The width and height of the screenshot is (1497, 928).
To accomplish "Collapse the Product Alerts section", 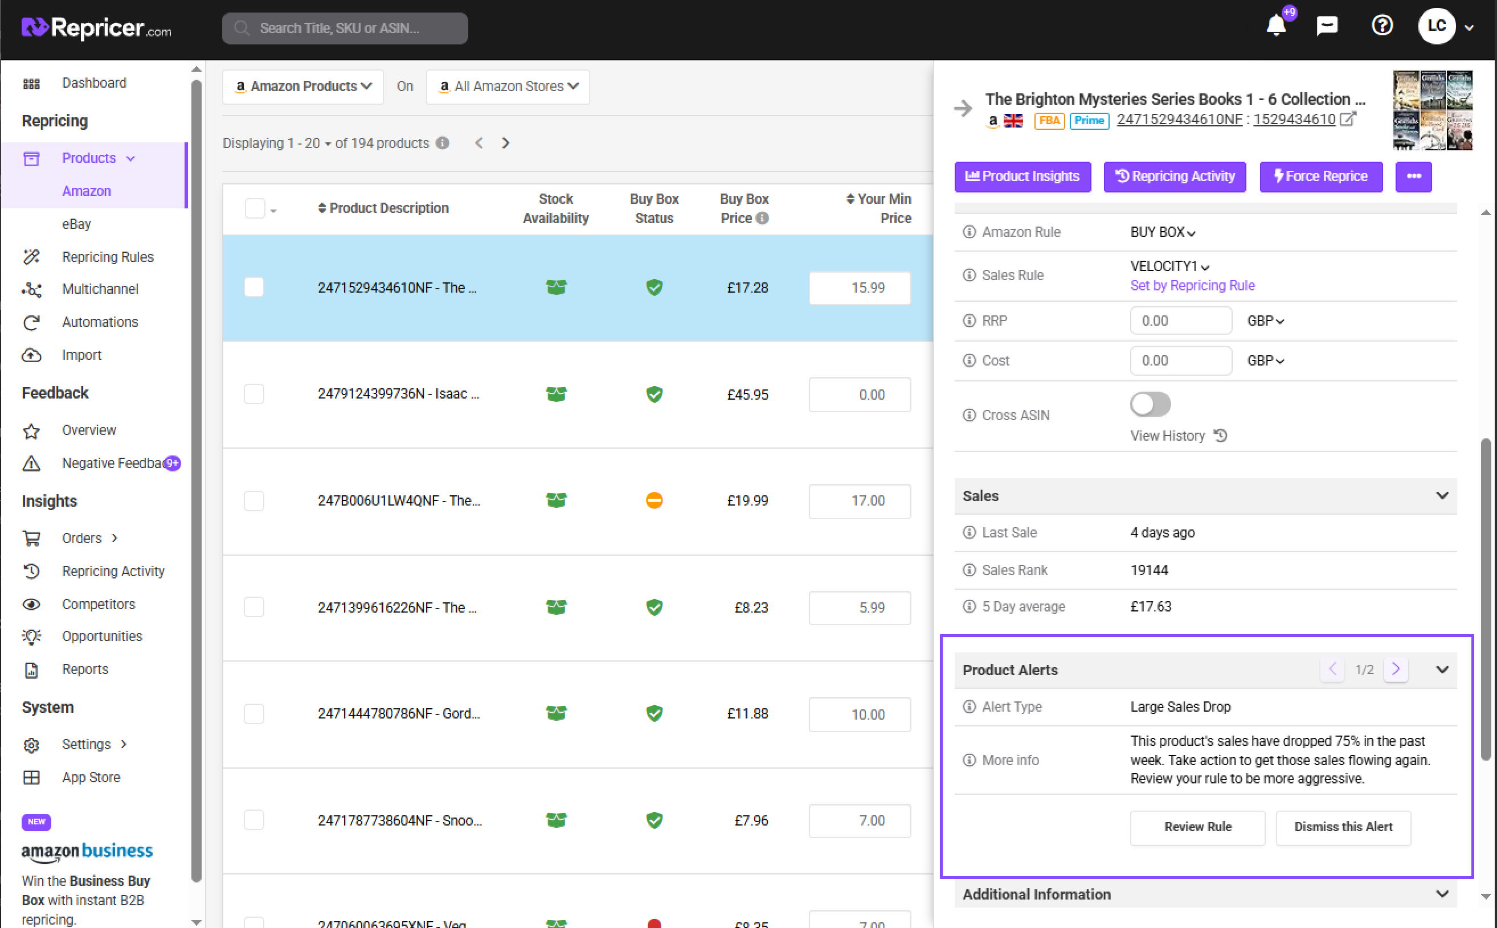I will click(1442, 670).
